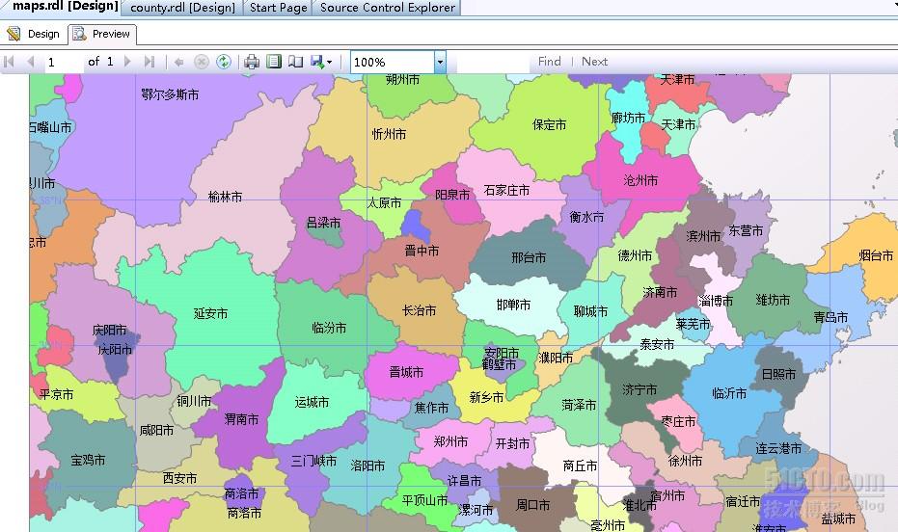Click the 鄂尔多斯市 label

point(170,94)
